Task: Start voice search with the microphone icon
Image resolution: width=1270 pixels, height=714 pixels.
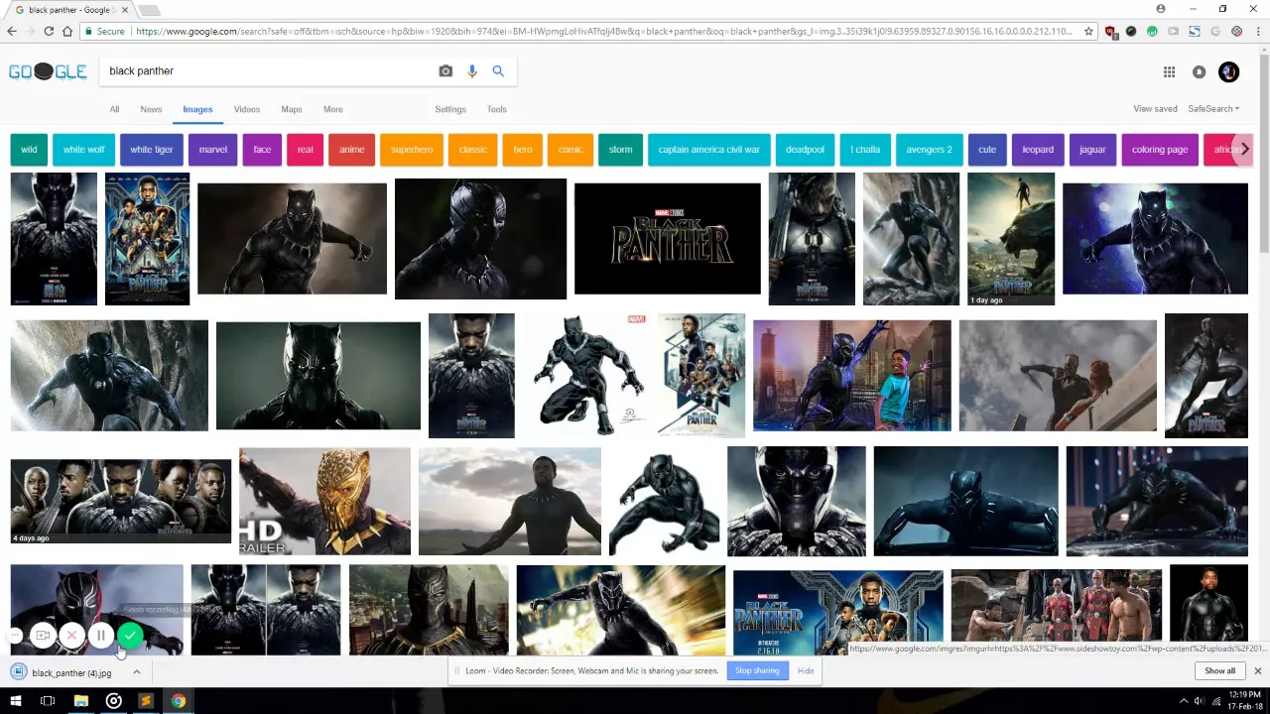Action: (x=472, y=71)
